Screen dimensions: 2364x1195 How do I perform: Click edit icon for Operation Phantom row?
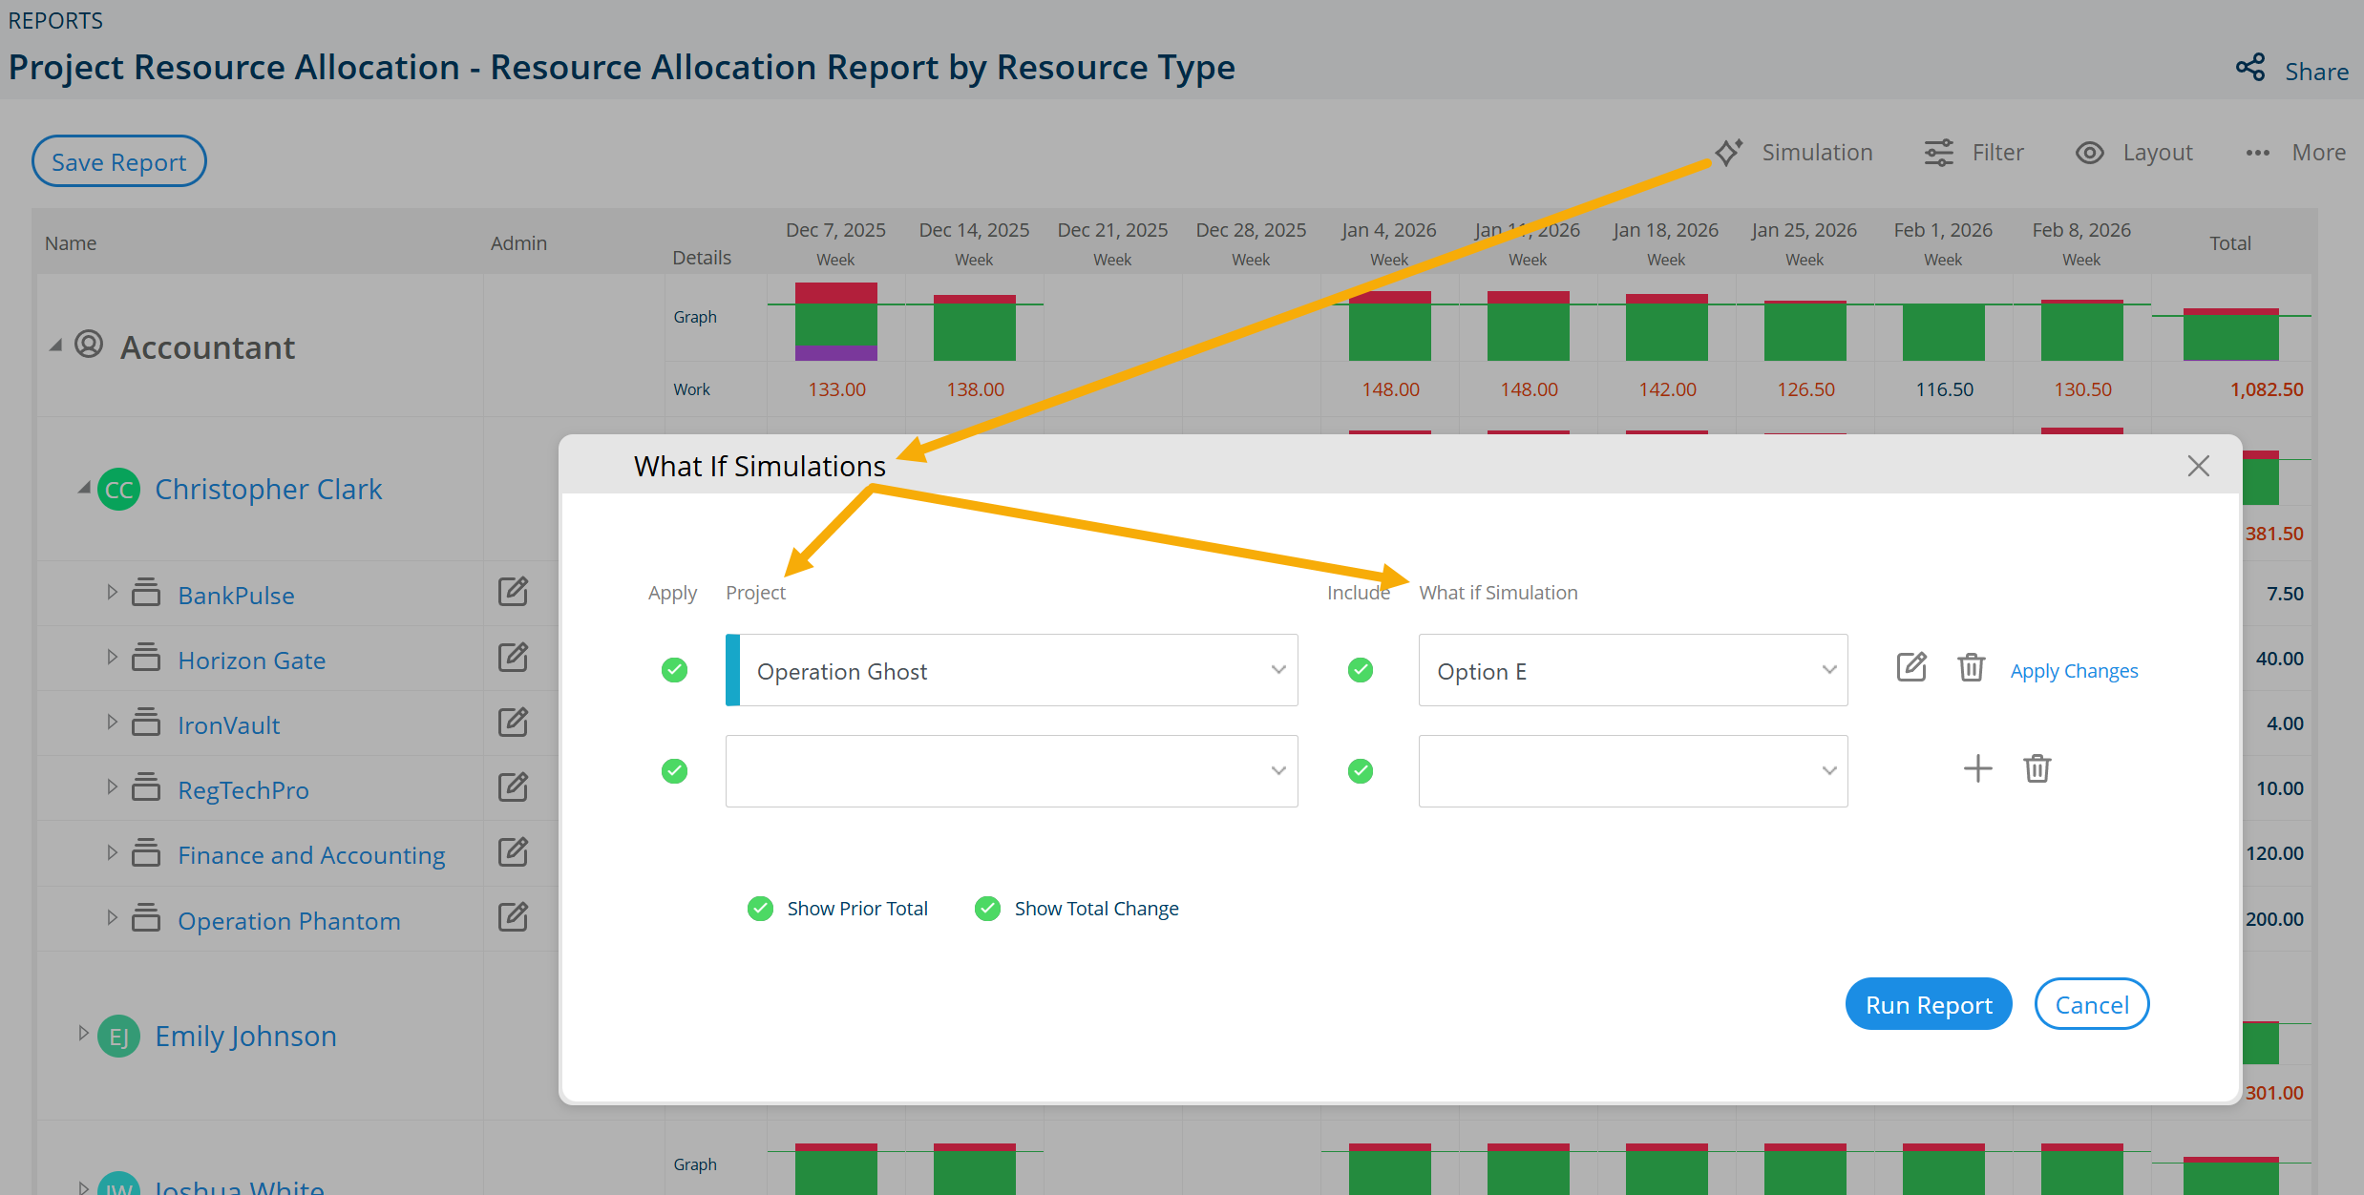tap(513, 917)
